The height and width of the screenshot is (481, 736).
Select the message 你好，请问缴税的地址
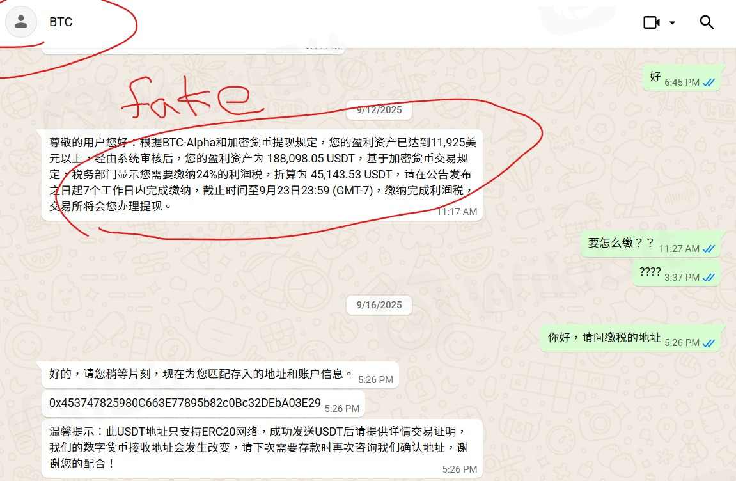point(630,338)
